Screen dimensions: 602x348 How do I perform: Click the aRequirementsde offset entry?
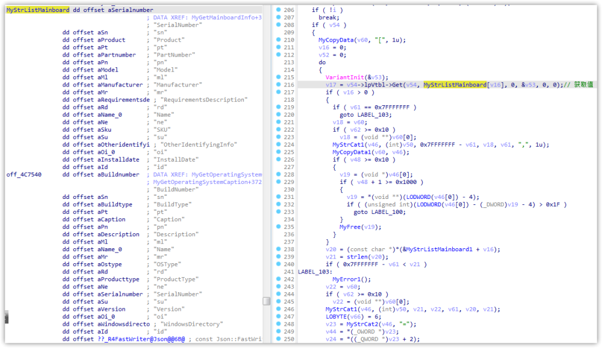(x=116, y=100)
